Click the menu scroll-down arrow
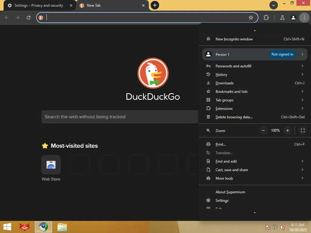Screen dimensions: 311x233 (x=255, y=213)
